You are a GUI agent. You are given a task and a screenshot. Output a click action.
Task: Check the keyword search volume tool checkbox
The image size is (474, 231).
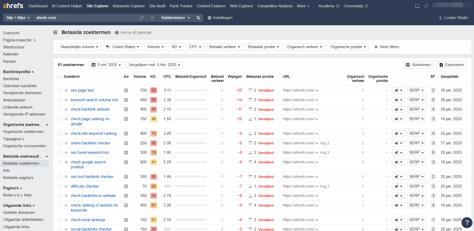point(60,100)
